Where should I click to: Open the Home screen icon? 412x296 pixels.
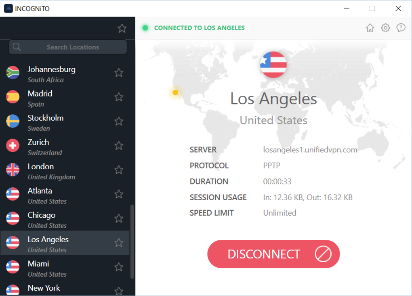(370, 28)
